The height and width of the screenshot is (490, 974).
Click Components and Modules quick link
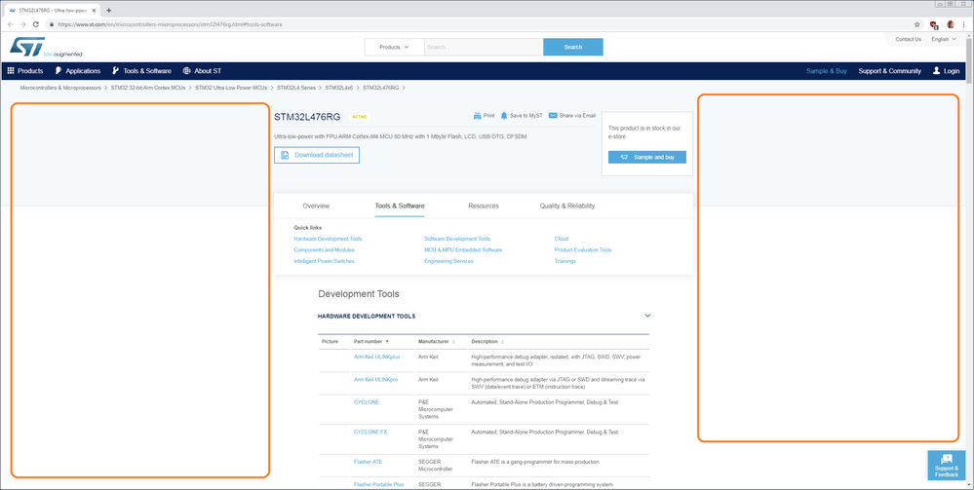point(325,249)
